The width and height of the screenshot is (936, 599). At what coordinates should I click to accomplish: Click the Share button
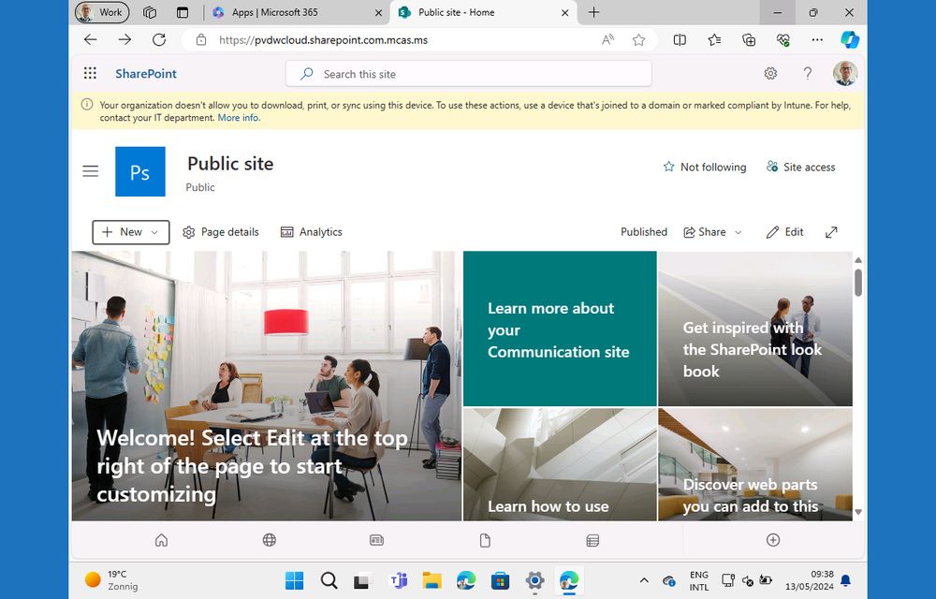point(705,232)
